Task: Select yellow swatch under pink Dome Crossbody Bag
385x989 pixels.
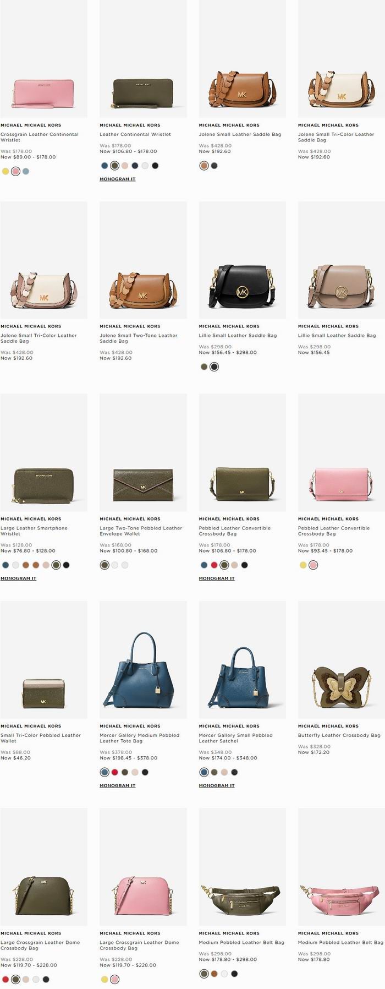Action: tap(105, 979)
